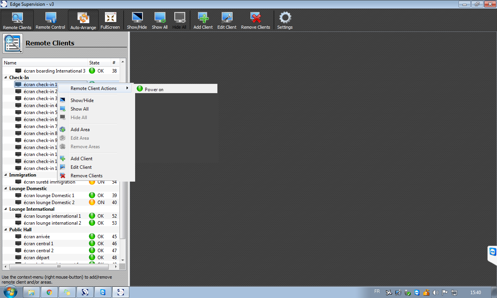Toggle the Remote Clients panel button
This screenshot has height=298, width=497.
point(17,20)
